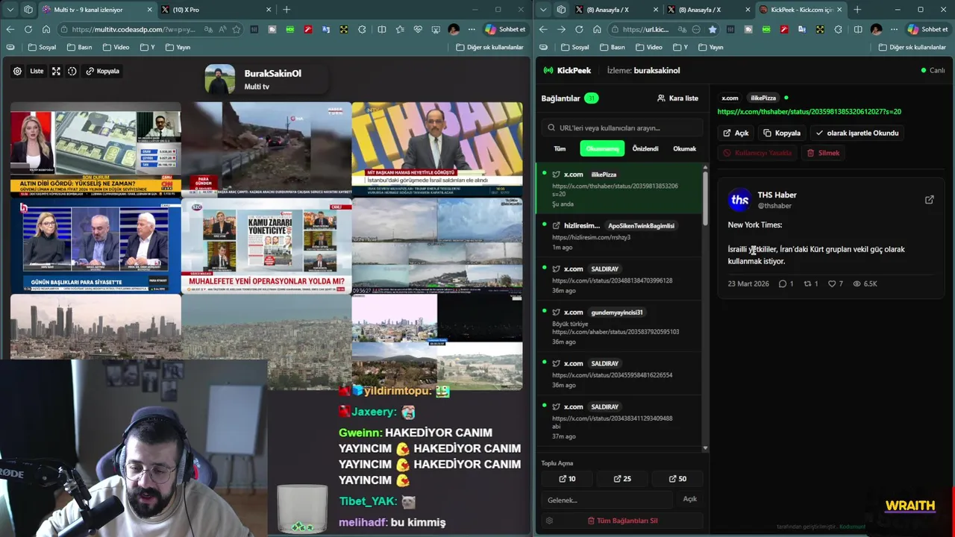Select the three-person panel debate stream
This screenshot has width=955, height=537.
coord(95,245)
